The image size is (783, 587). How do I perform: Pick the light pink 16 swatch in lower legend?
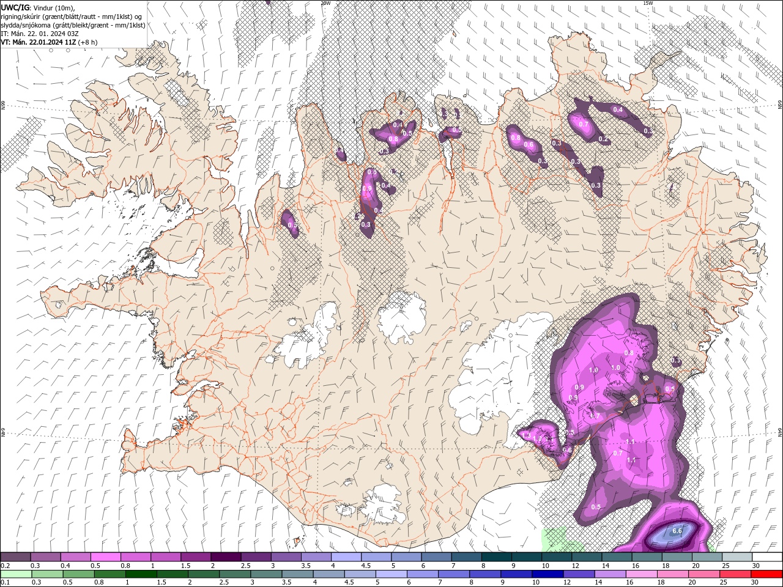point(641,574)
